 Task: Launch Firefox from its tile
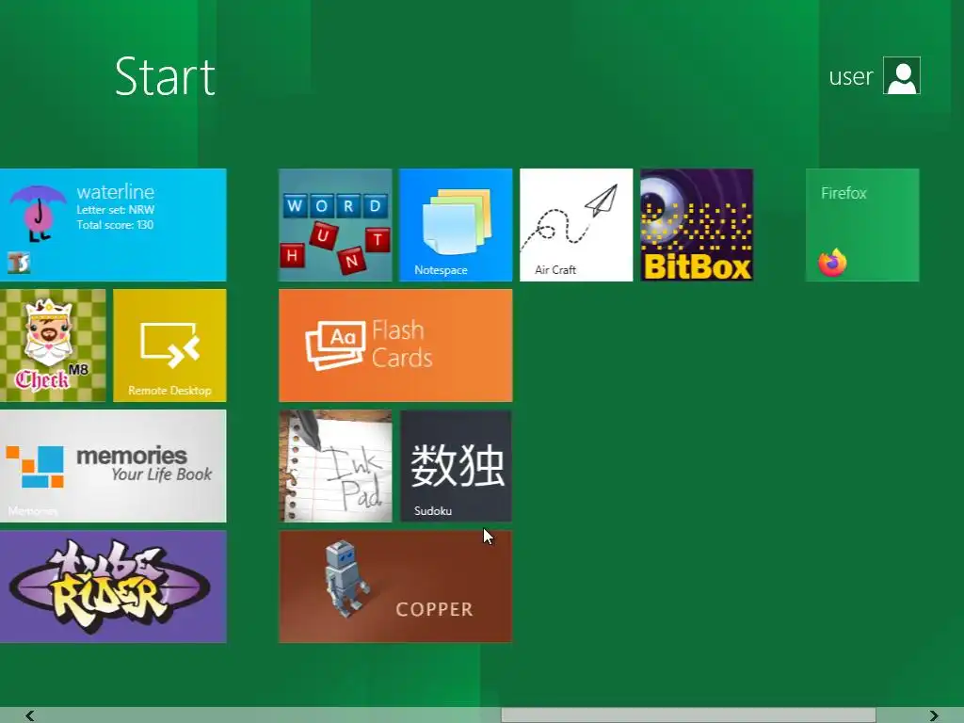(862, 225)
